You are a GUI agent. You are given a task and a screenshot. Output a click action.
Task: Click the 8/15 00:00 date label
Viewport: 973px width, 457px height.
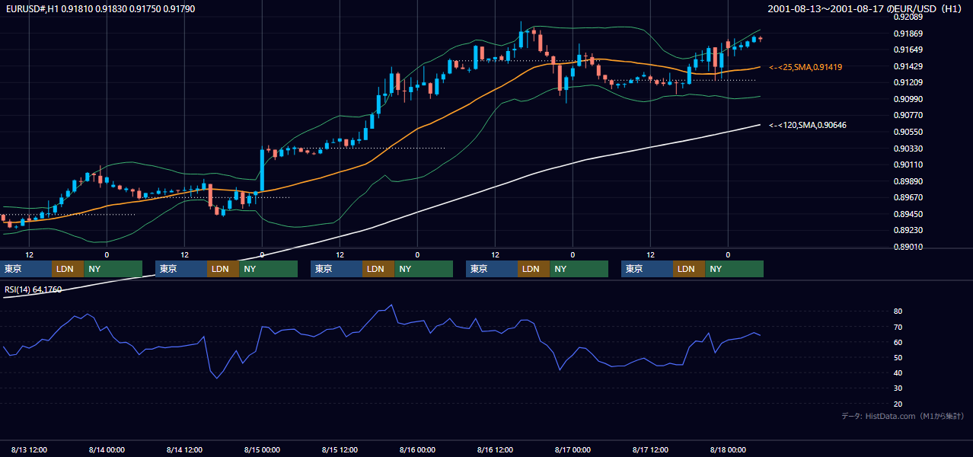tap(262, 449)
